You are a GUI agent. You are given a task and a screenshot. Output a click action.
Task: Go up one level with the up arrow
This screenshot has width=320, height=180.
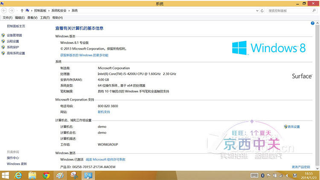(22, 11)
